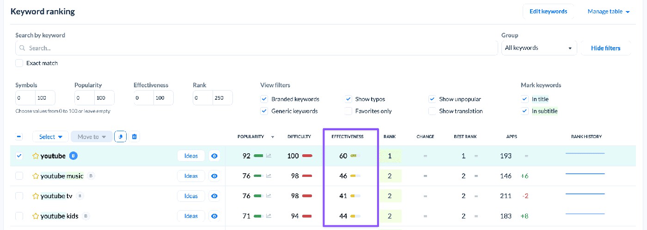Click the copy keywords icon

click(x=120, y=137)
